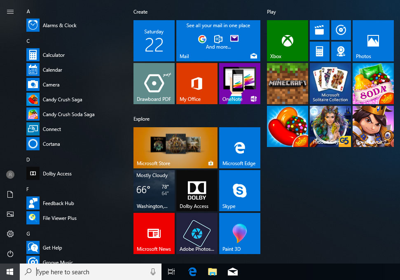
Task: Click the letter A section header
Action: 28,12
